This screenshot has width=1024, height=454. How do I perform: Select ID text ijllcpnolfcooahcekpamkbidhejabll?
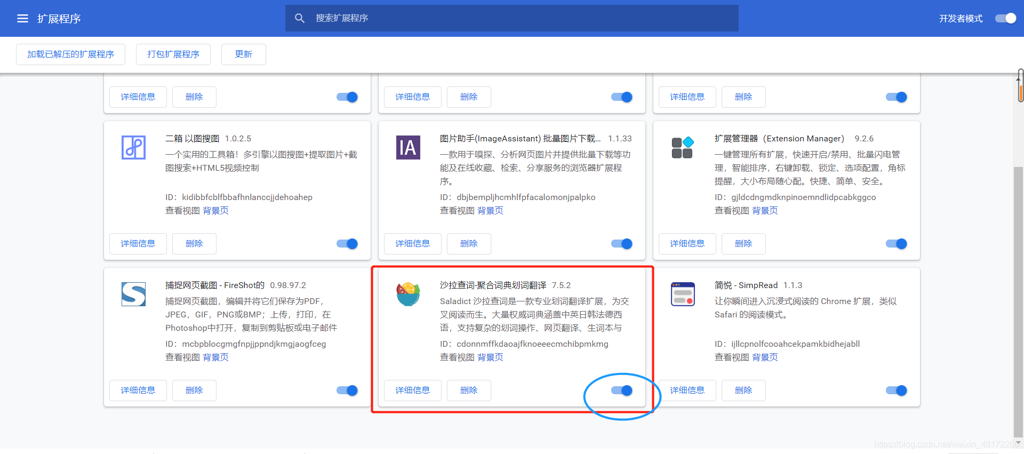[x=795, y=344]
